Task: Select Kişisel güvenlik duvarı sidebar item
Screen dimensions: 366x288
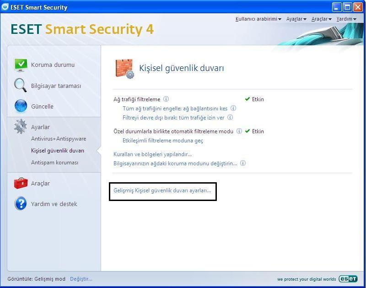Action: click(58, 151)
